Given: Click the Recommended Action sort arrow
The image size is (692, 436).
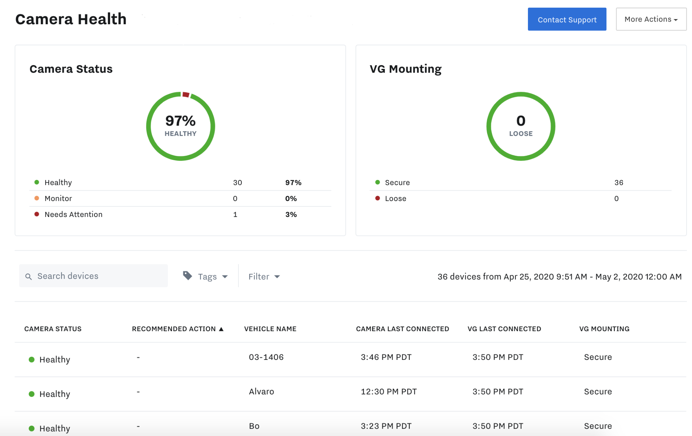Looking at the screenshot, I should click(x=221, y=329).
